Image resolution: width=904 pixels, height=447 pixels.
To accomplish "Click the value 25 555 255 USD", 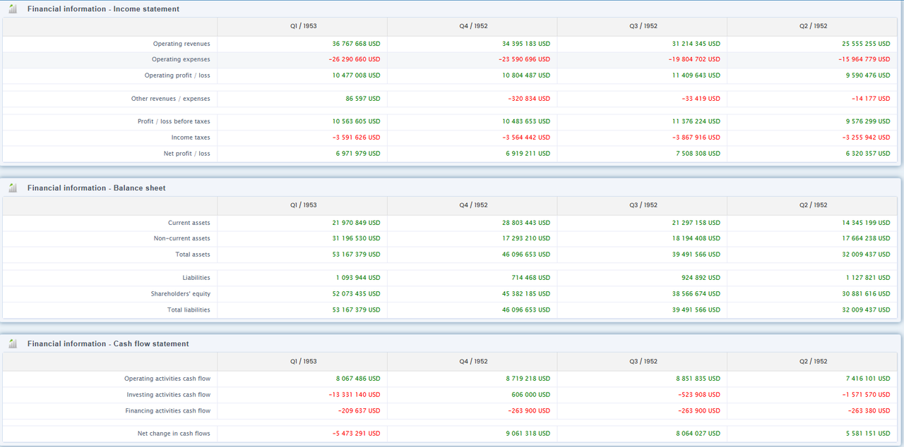I will pyautogui.click(x=866, y=44).
